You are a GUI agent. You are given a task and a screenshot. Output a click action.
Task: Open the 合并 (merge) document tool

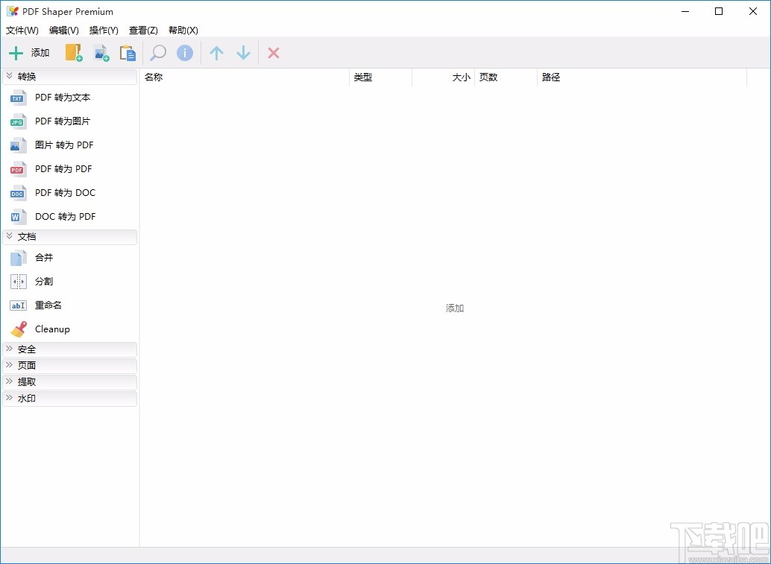pos(43,257)
